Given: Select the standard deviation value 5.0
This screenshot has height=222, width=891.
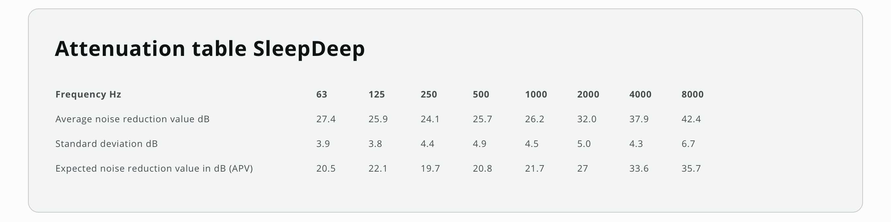Looking at the screenshot, I should [584, 144].
